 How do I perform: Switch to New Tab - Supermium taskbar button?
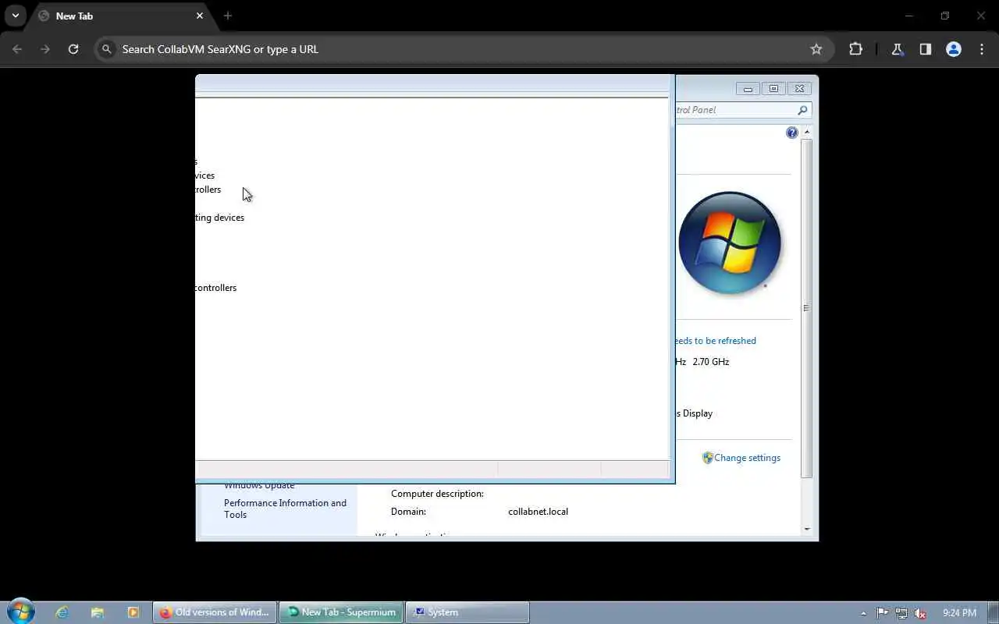[x=341, y=612]
